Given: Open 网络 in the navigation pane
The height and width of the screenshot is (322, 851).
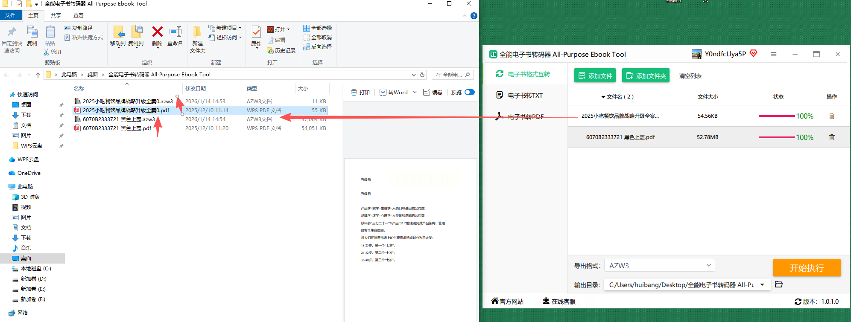Looking at the screenshot, I should 23,313.
